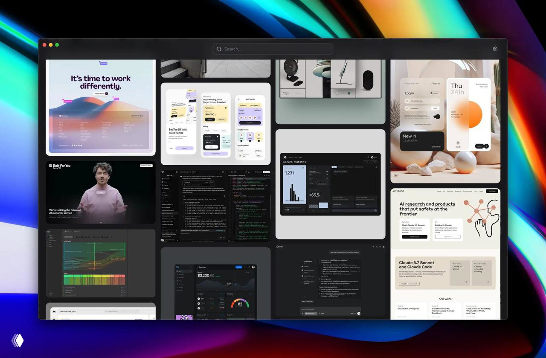Click the email address envelope icon on the login card
Viewport: 546px width, 358px height.
pyautogui.click(x=407, y=101)
